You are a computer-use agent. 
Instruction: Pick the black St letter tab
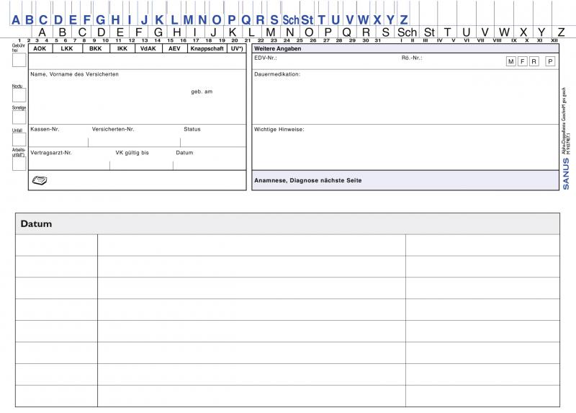click(x=429, y=32)
